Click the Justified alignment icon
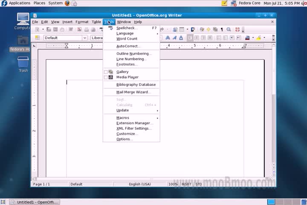This screenshot has height=205, width=307. click(x=210, y=38)
